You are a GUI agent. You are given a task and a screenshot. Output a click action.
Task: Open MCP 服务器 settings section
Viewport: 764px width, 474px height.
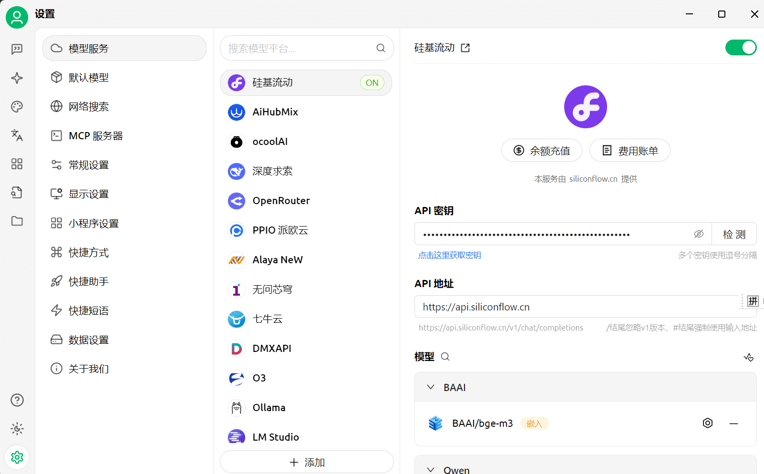[x=95, y=135]
